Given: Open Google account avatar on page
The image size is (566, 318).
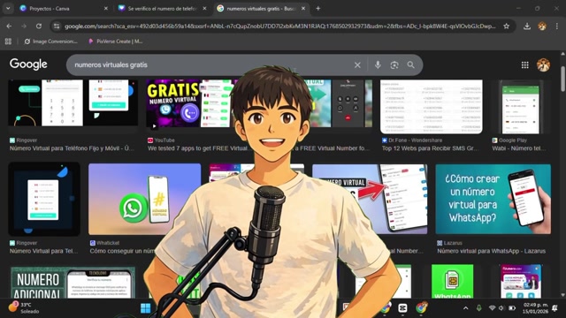Looking at the screenshot, I should [543, 64].
